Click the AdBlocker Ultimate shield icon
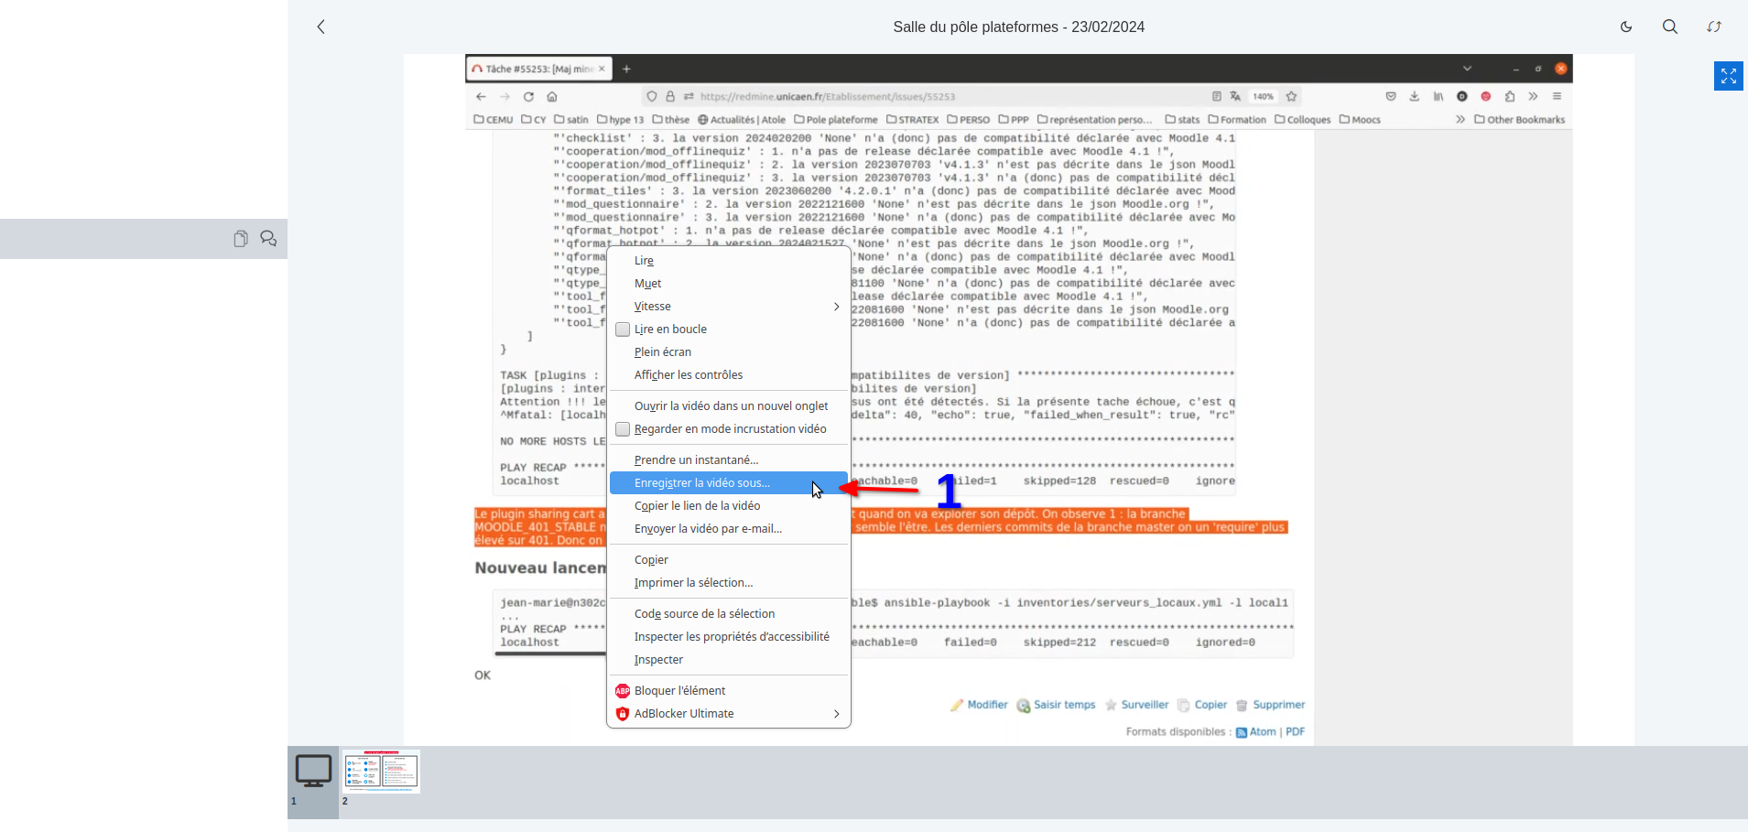 [x=623, y=714]
